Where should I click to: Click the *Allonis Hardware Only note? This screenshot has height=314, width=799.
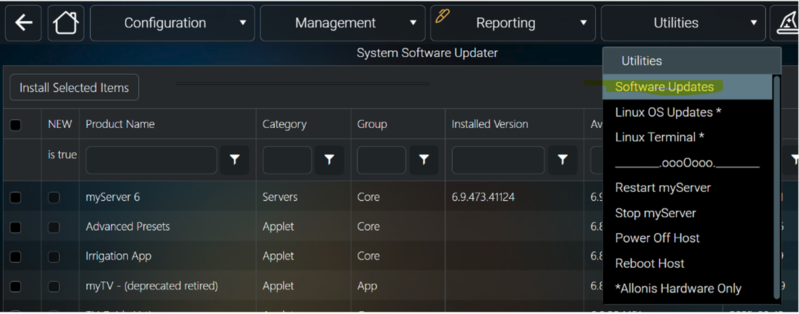pyautogui.click(x=678, y=288)
